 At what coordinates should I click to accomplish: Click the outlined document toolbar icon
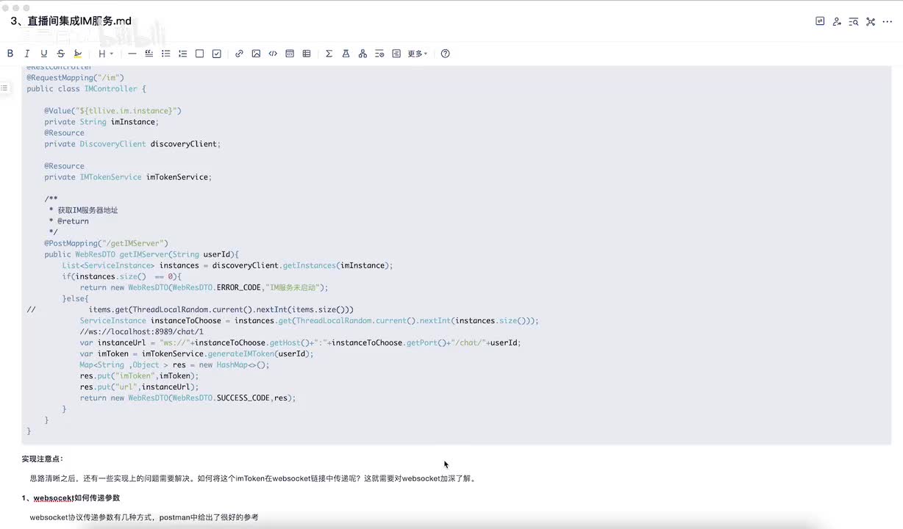pos(396,54)
